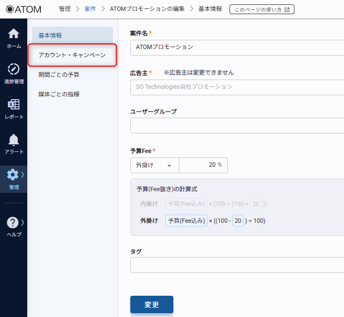Open レポート spreadsheet icon
The image size is (344, 317).
[x=14, y=105]
